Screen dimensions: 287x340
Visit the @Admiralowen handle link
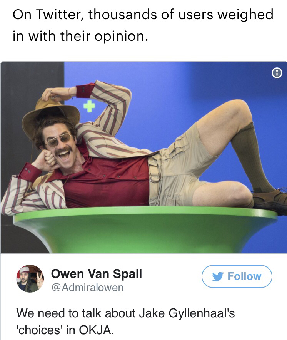[x=87, y=288]
